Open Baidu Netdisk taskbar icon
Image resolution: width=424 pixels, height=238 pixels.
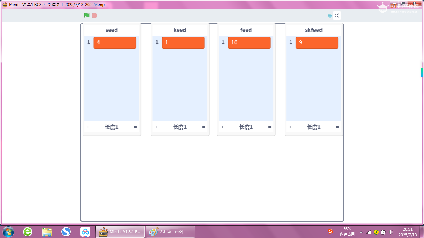pos(85,232)
